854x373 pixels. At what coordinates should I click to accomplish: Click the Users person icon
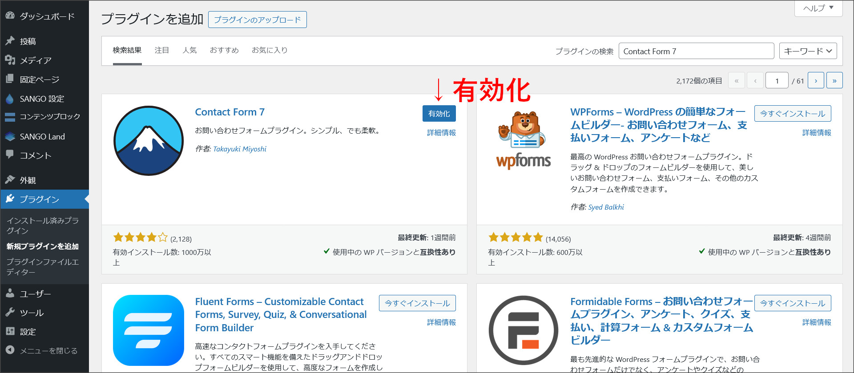click(10, 293)
